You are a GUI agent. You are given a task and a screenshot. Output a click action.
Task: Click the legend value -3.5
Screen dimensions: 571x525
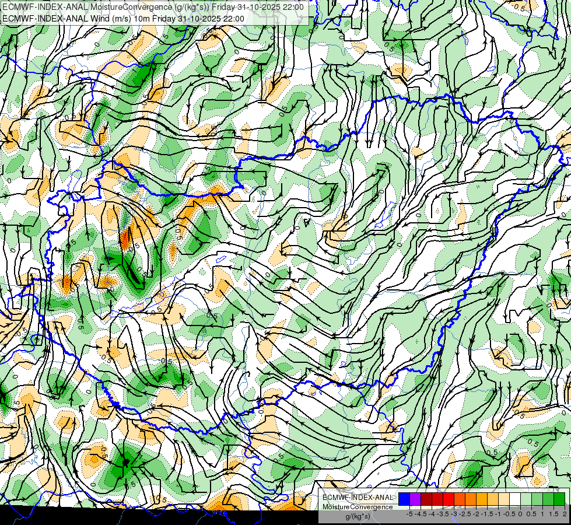coord(443,514)
